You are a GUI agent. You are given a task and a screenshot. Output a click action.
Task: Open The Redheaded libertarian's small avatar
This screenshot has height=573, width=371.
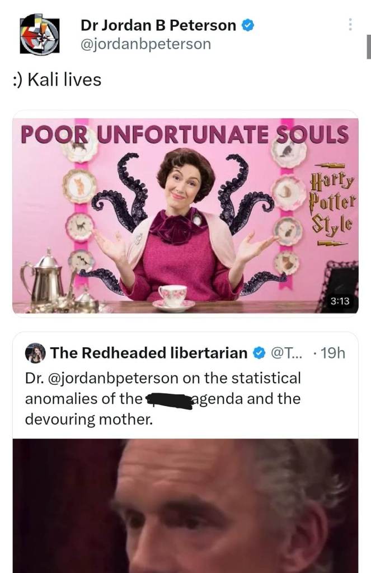click(x=35, y=353)
